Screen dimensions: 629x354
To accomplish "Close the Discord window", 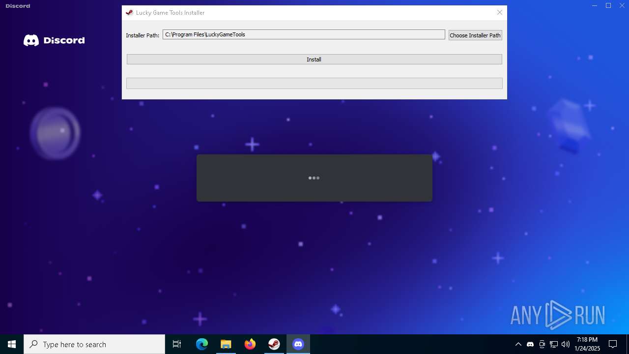I will click(622, 6).
